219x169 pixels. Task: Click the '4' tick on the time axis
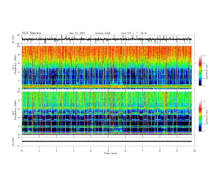click(x=91, y=151)
